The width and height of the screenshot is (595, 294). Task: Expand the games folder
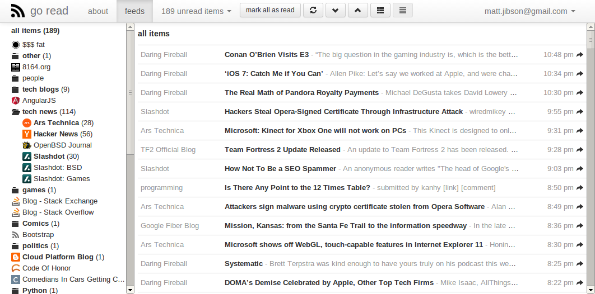(15, 190)
